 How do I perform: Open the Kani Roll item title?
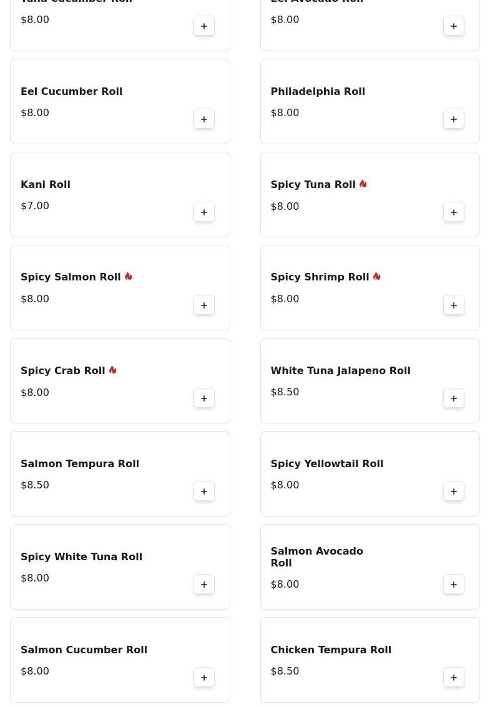46,185
